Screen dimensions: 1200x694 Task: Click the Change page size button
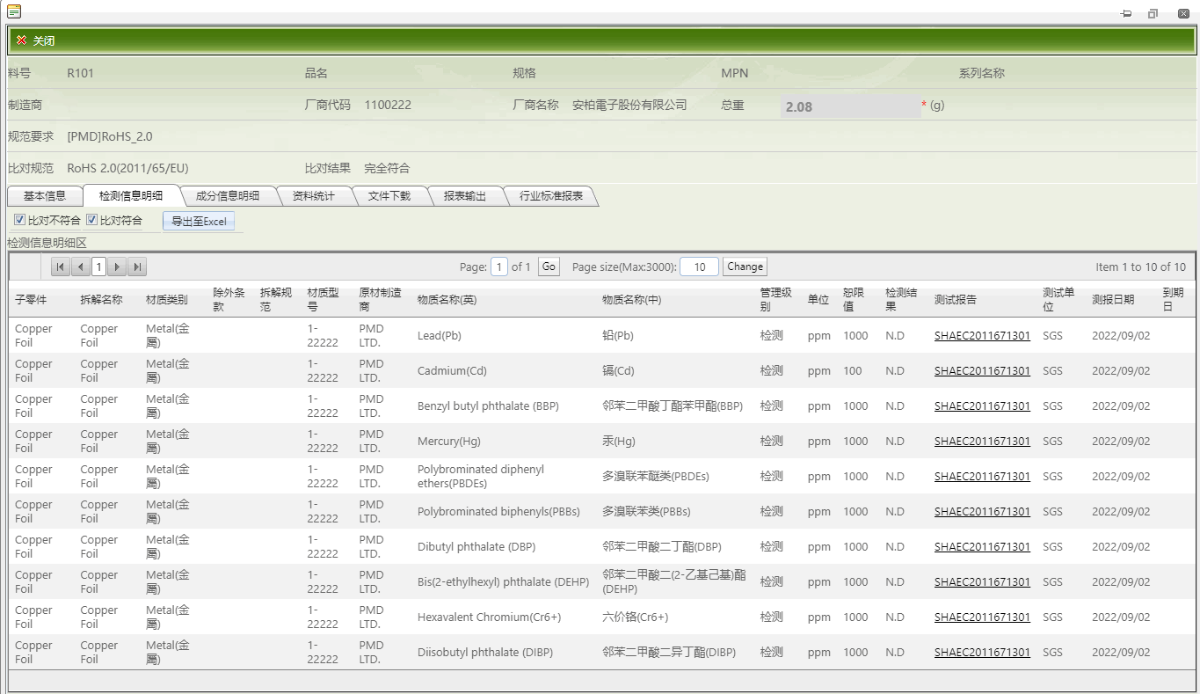pyautogui.click(x=745, y=267)
